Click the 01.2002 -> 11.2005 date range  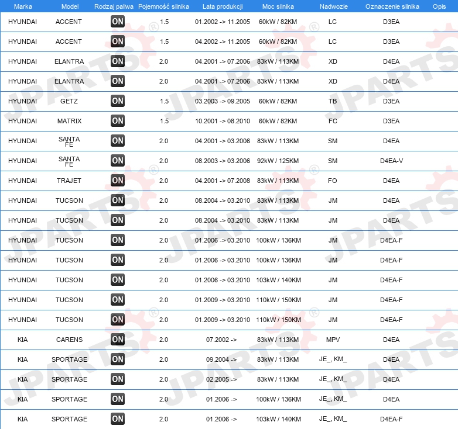click(x=223, y=22)
